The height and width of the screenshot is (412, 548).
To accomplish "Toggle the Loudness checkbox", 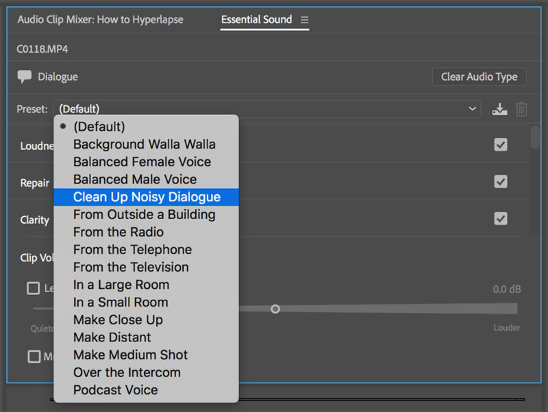I will pyautogui.click(x=500, y=144).
